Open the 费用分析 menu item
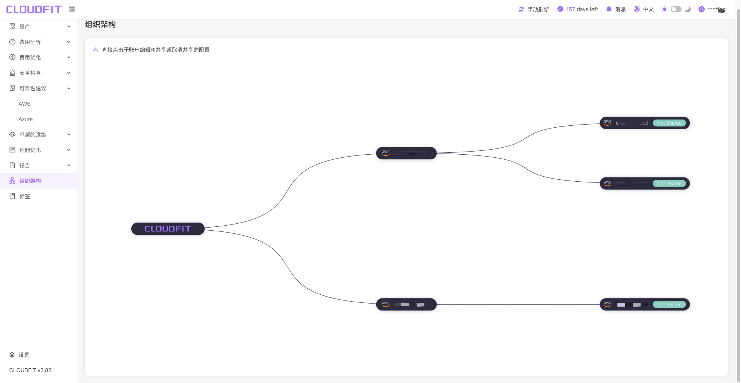Viewport: 741px width, 383px height. (30, 42)
